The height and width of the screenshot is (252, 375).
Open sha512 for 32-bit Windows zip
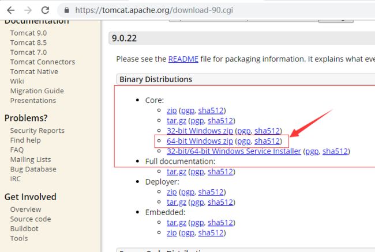[267, 131]
